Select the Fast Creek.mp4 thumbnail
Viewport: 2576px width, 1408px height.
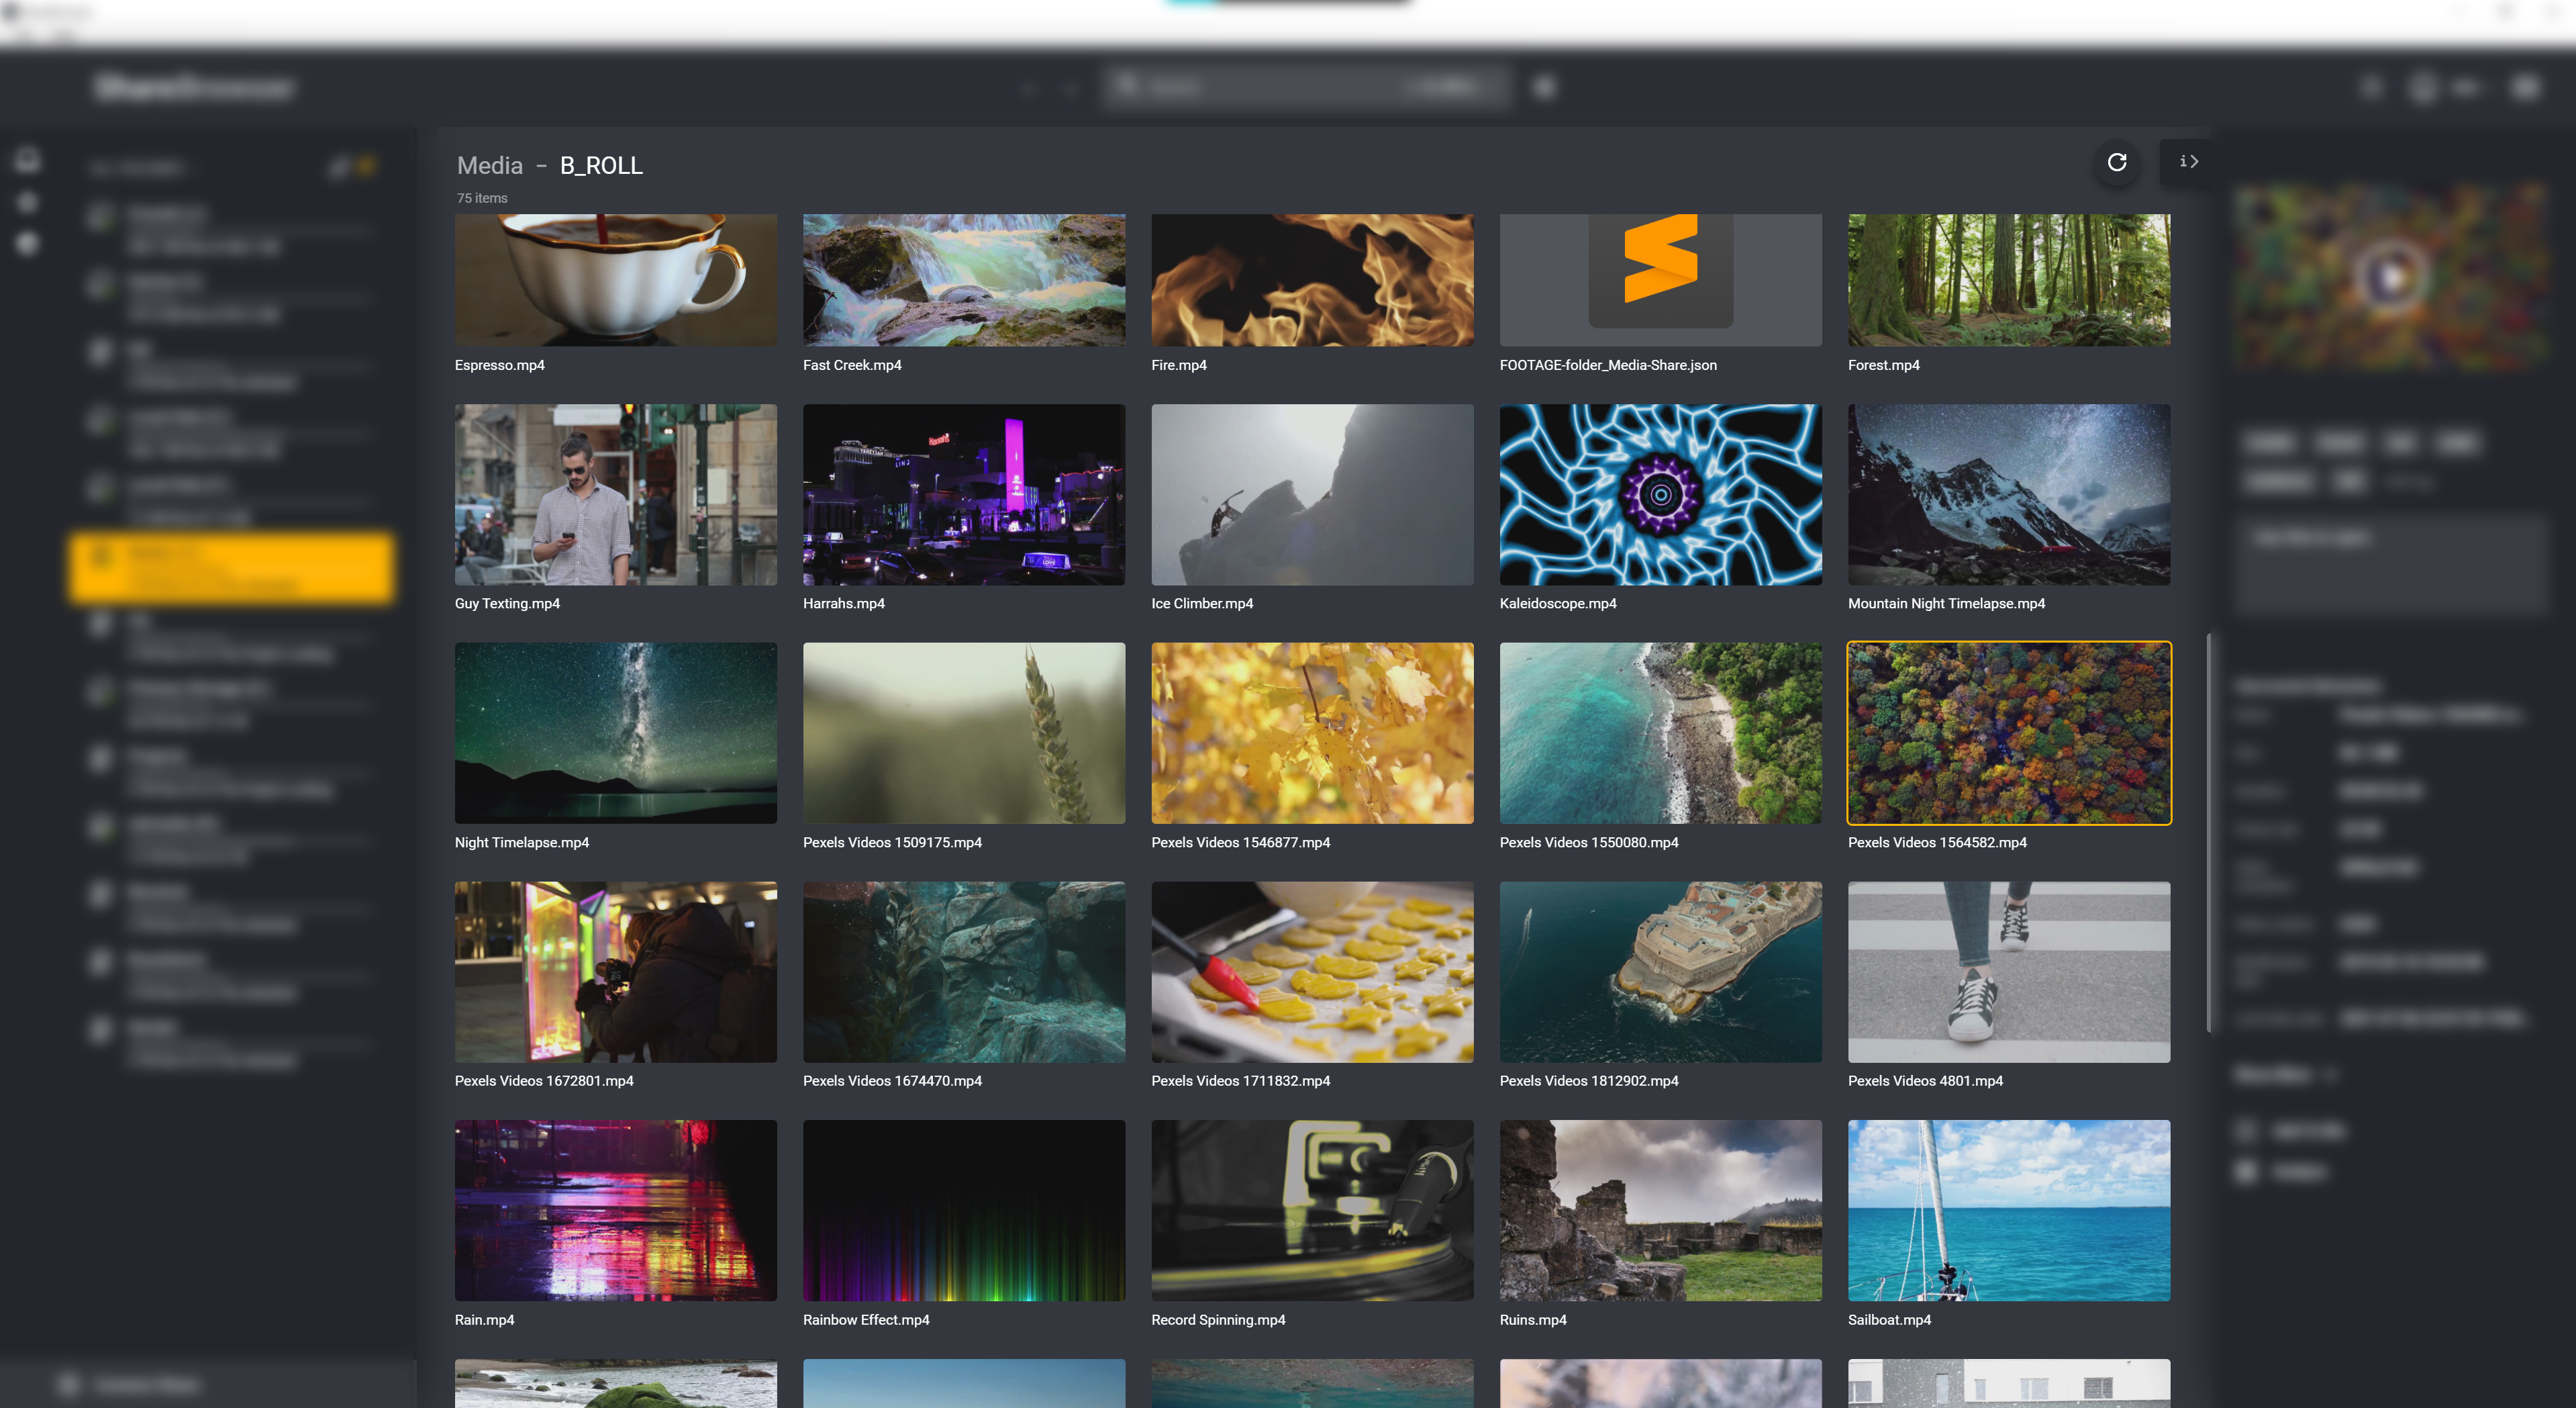pos(964,280)
